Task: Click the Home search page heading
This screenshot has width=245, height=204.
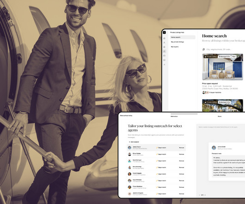Action: coord(214,36)
